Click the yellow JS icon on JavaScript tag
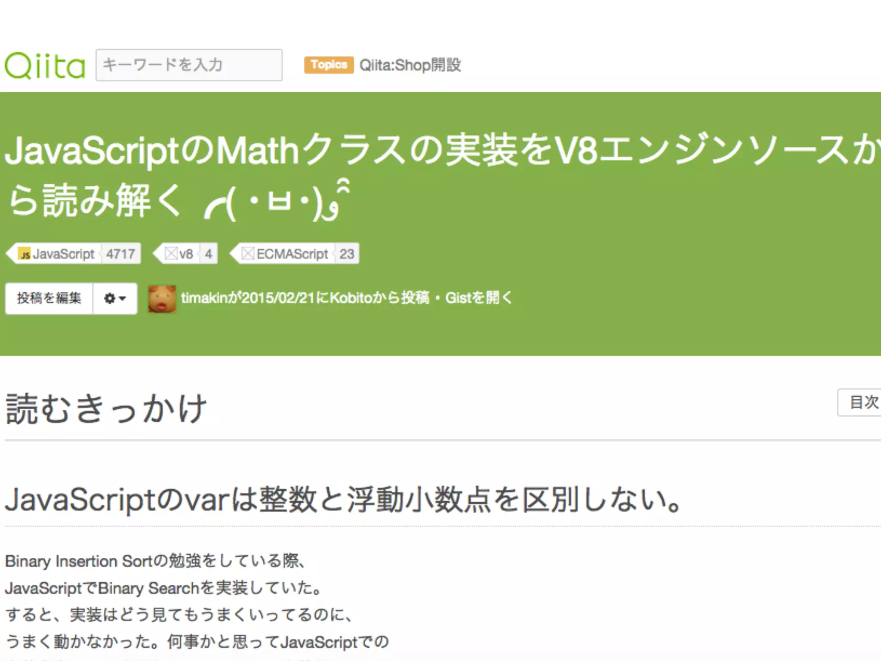This screenshot has width=881, height=661. 25,254
